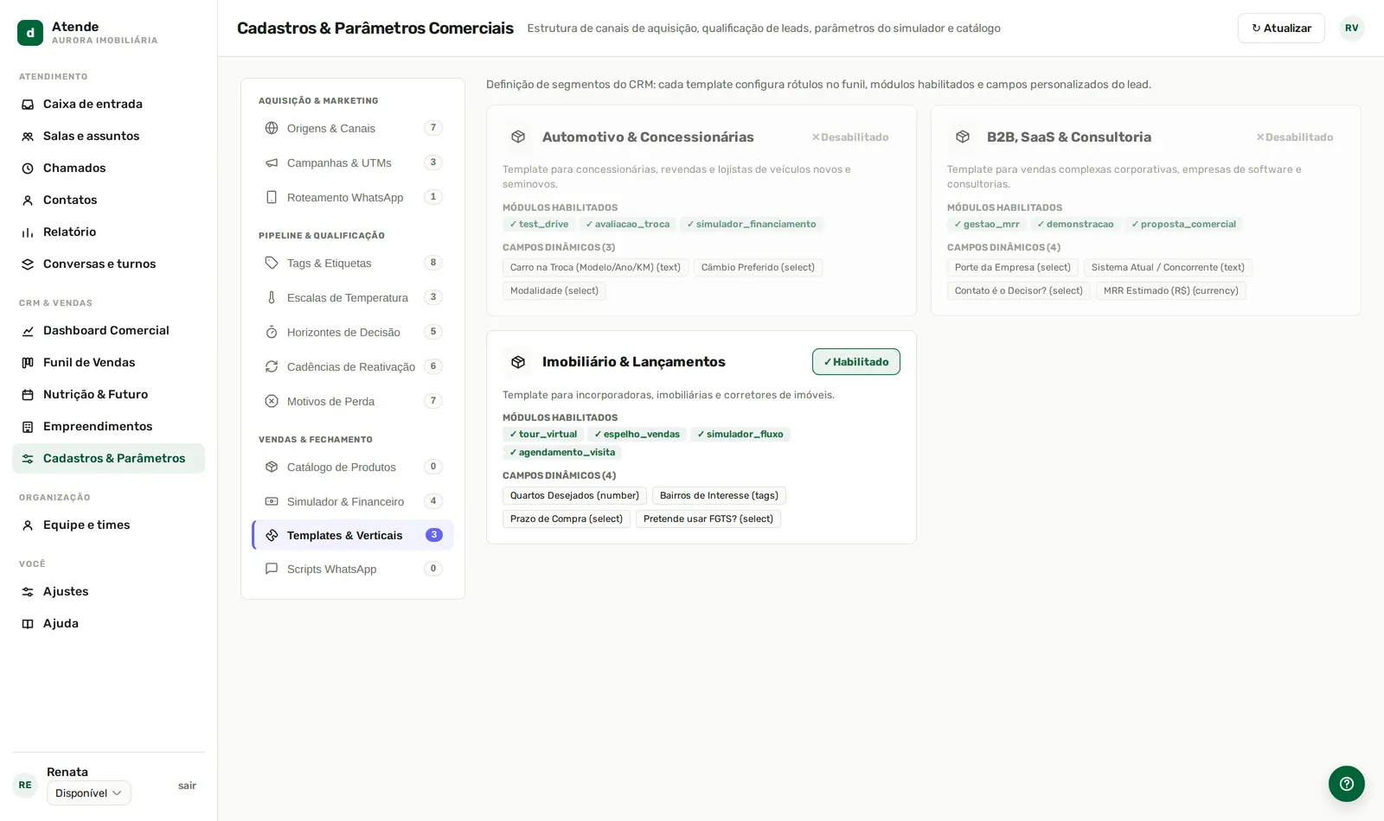Click the Quartos Desejados (number) field chip
Screen dimensions: 1384x821
click(574, 496)
